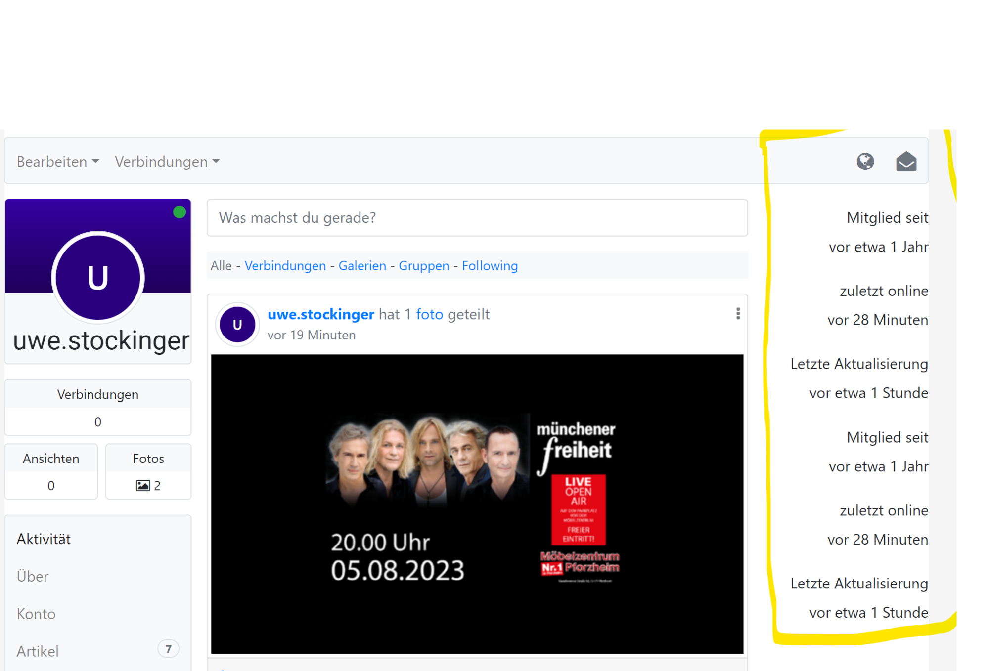Click the first 'vor etwa 1 Jahr' text
989x671 pixels.
pyautogui.click(x=879, y=247)
